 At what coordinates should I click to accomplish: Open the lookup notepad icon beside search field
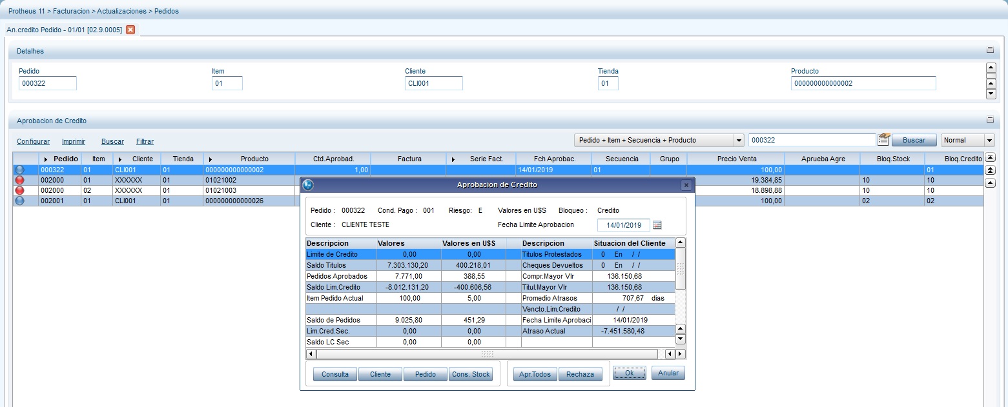click(883, 139)
